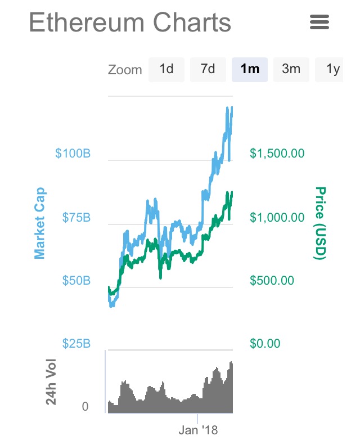
Task: Click the Ethereum Charts heading
Action: [x=130, y=23]
